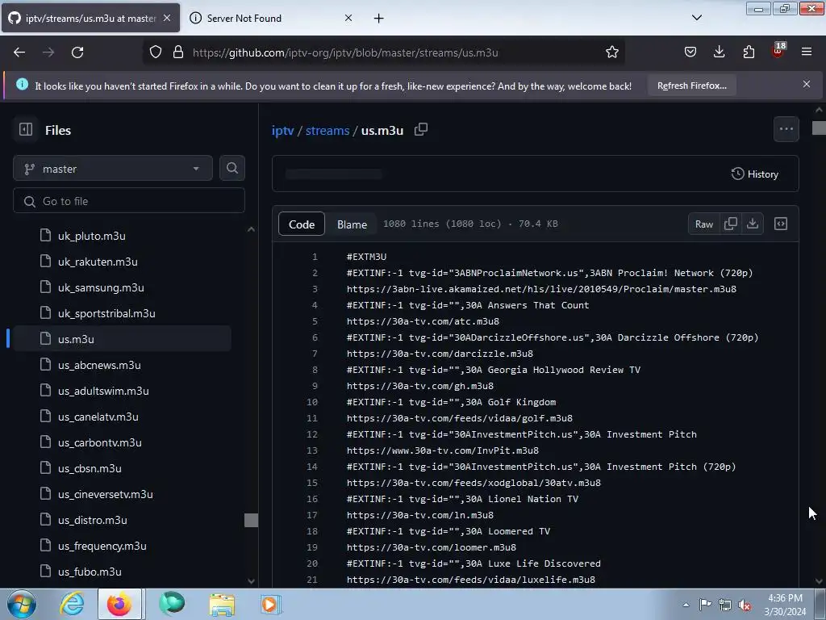Close the Server Not Found tab
The height and width of the screenshot is (620, 826).
click(x=348, y=19)
